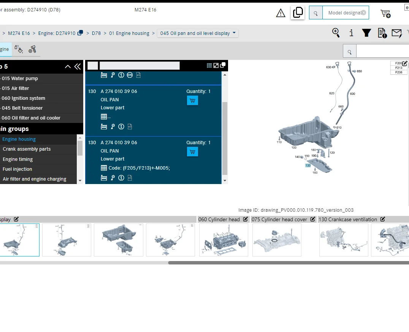Open 060 Oil filter and oil cooler shortcut
Image resolution: width=409 pixels, height=332 pixels.
[x=31, y=118]
